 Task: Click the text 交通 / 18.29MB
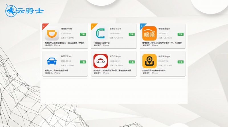(x=67, y=65)
